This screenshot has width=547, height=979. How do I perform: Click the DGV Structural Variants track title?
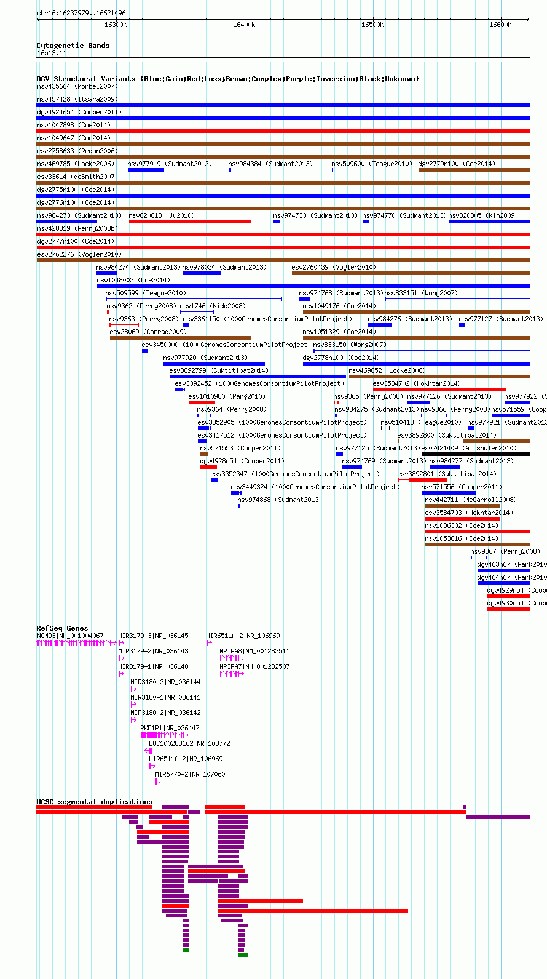[228, 79]
